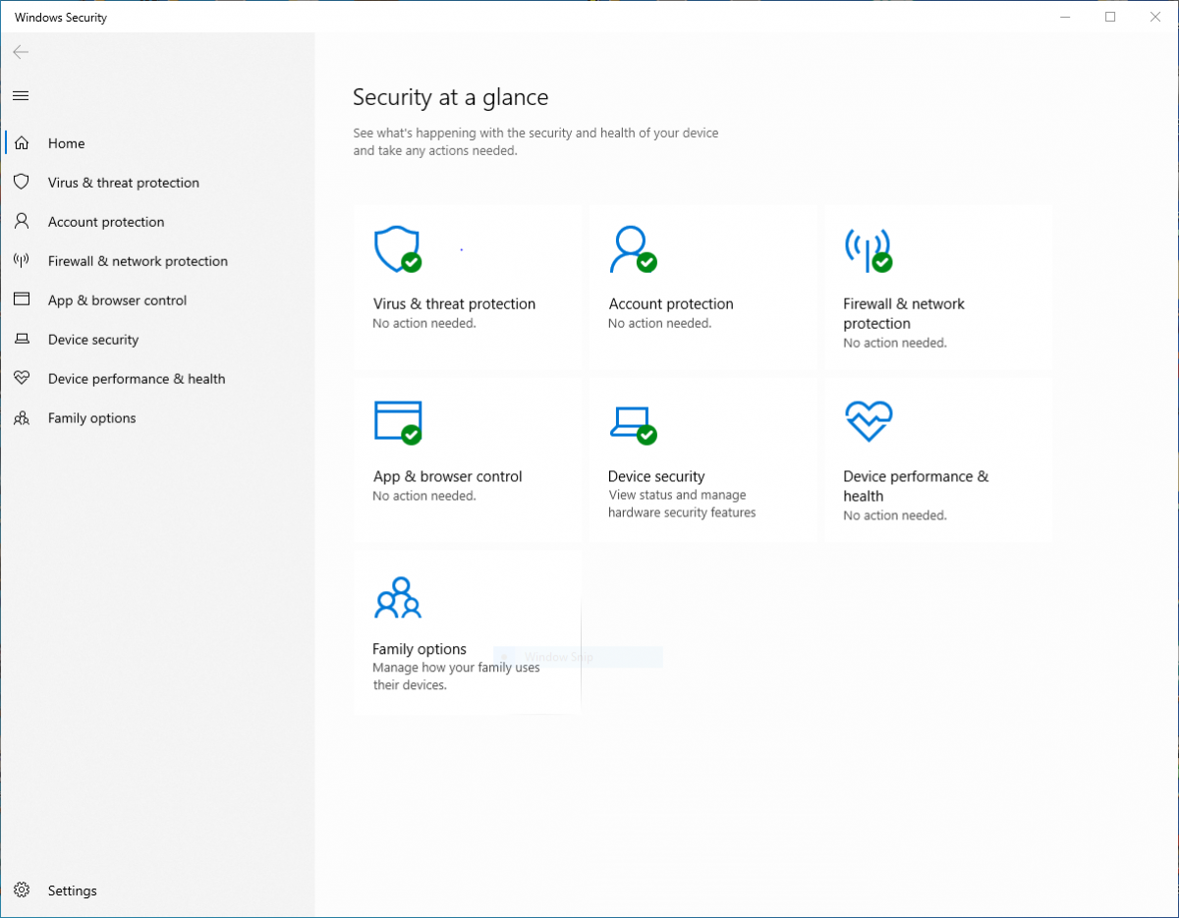
Task: Go back using the back arrow
Action: tap(21, 52)
